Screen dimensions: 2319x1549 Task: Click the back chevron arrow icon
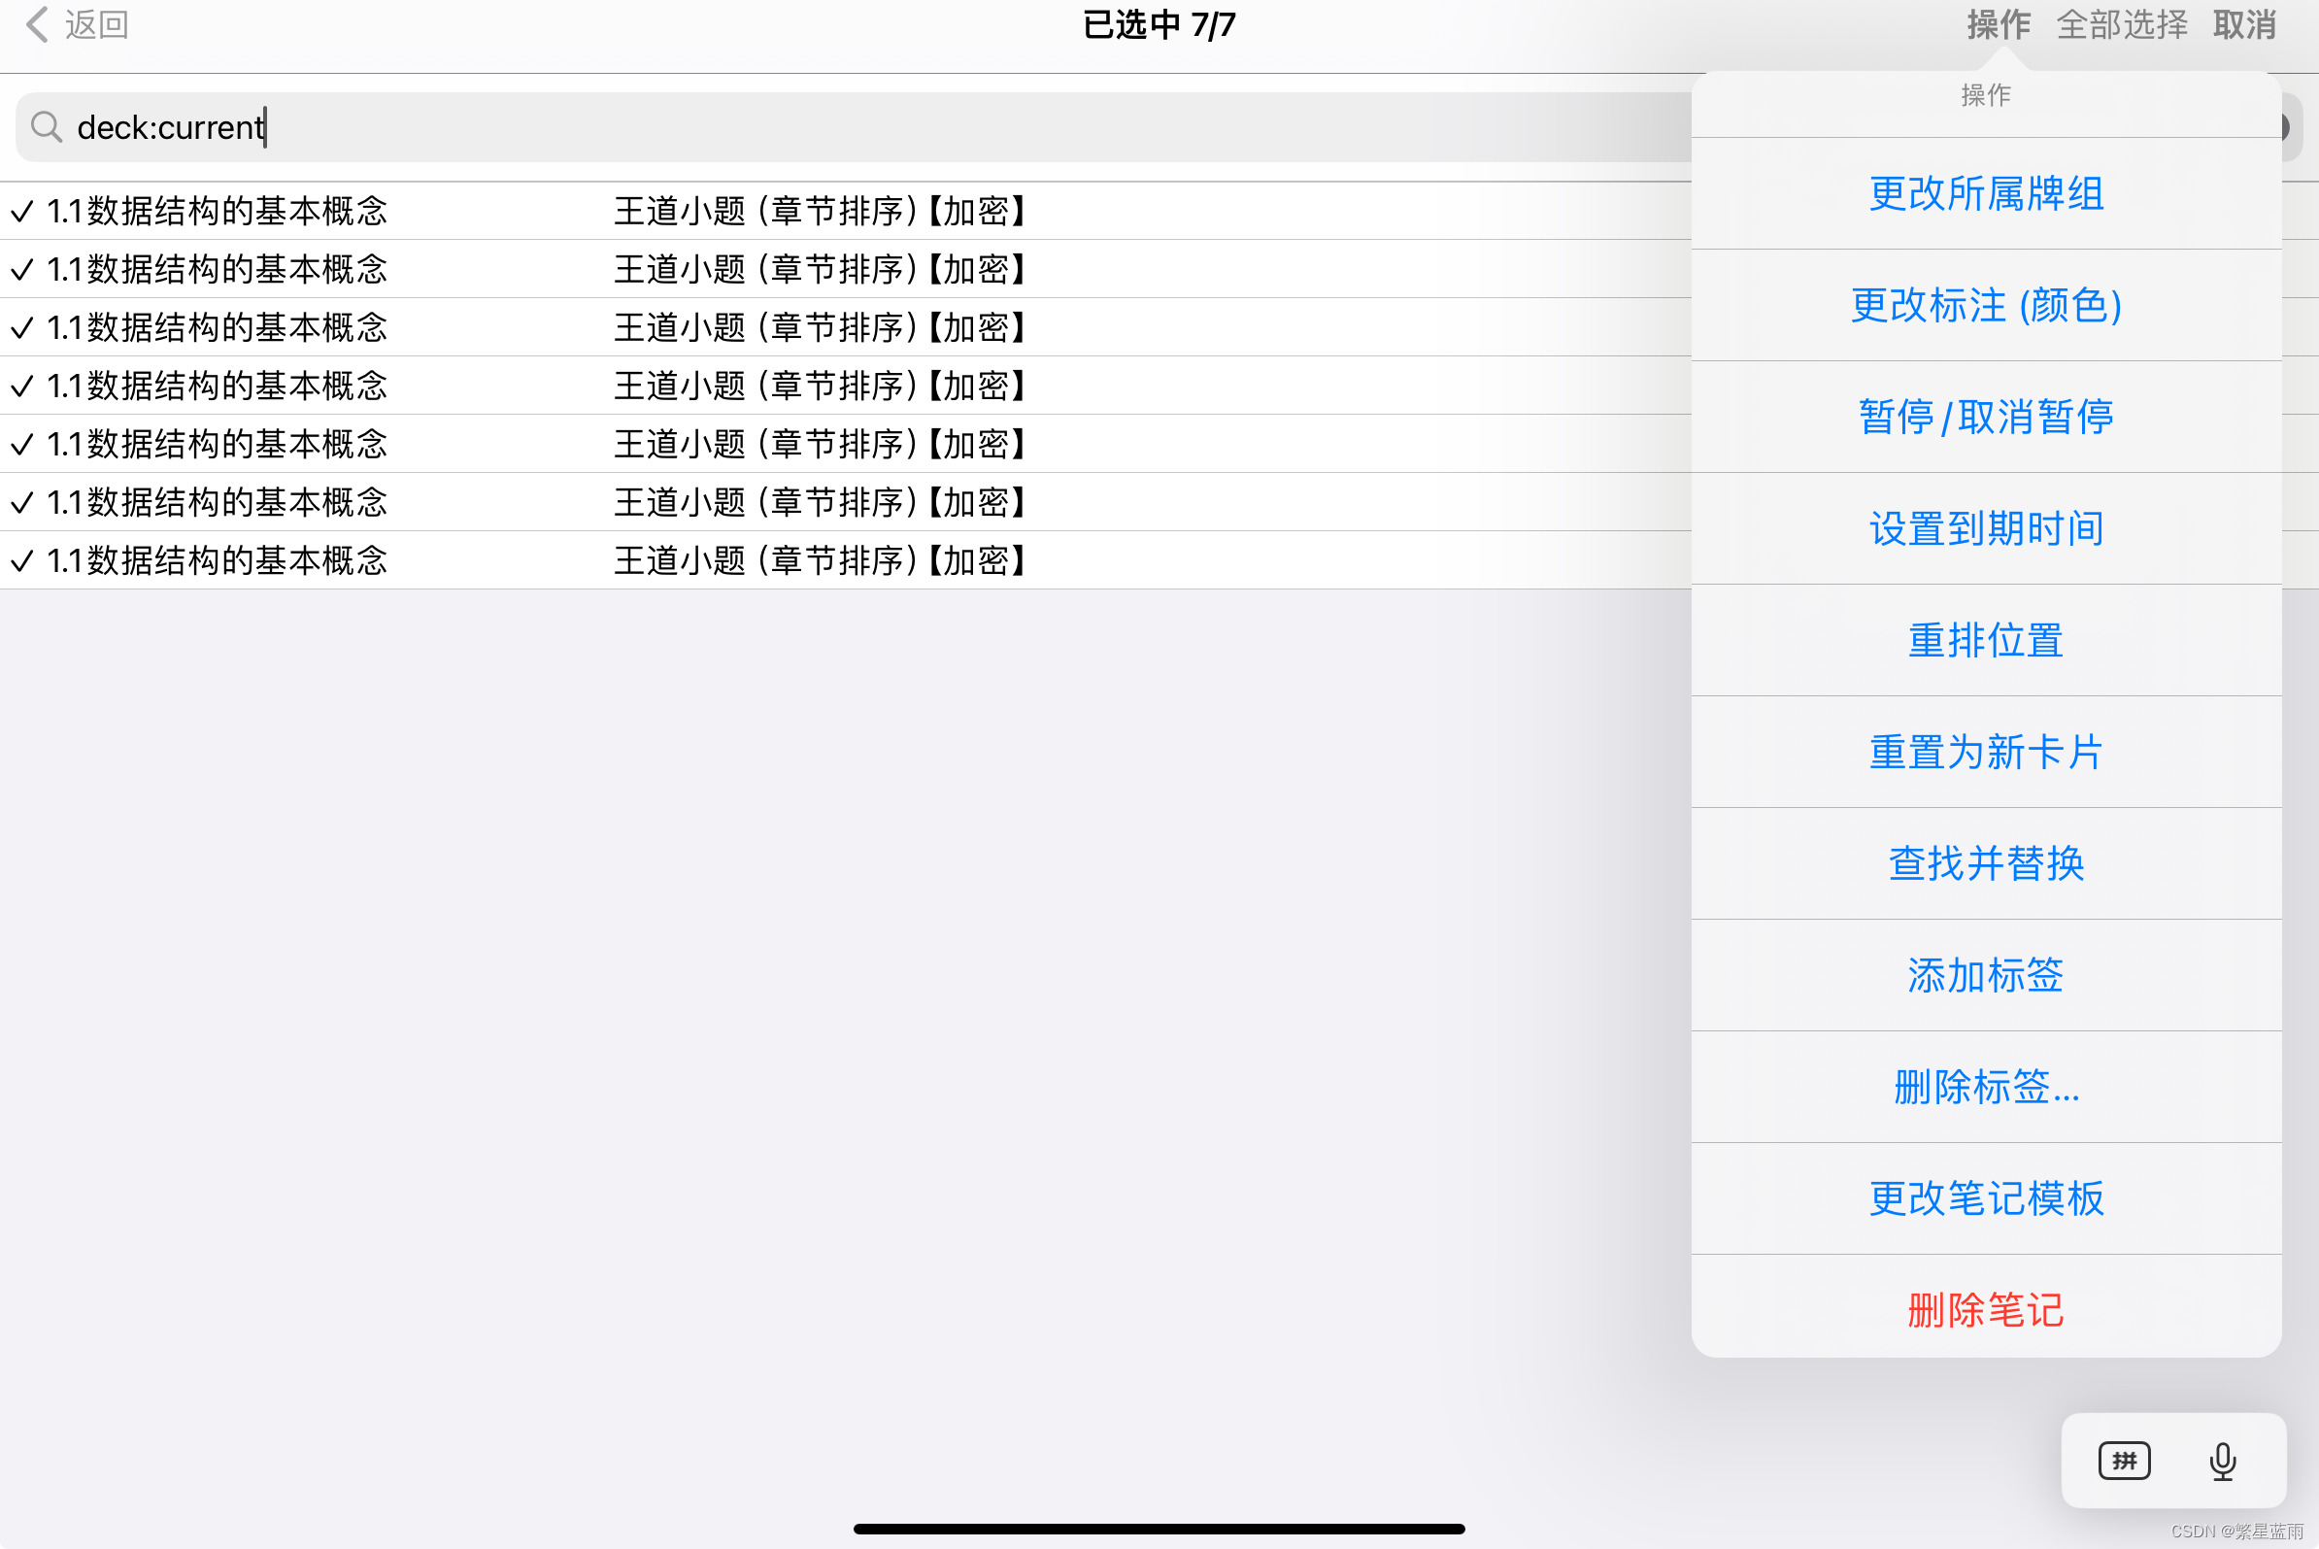coord(38,24)
